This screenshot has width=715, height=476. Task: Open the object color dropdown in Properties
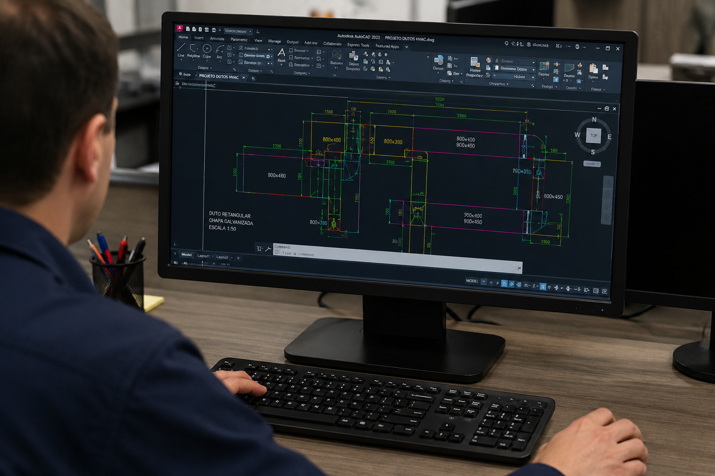point(514,61)
